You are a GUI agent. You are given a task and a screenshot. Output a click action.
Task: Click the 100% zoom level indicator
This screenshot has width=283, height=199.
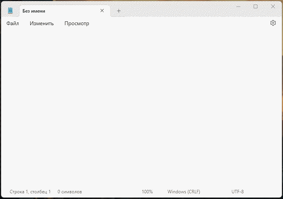tap(147, 192)
